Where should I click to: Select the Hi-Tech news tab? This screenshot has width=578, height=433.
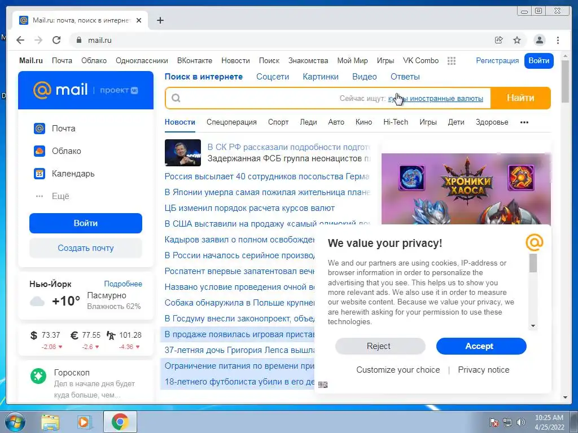tap(396, 122)
